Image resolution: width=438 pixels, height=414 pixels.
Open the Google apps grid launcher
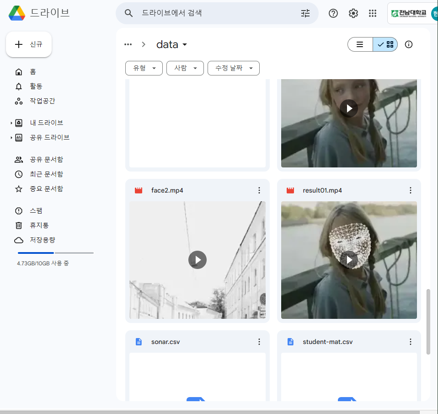coord(372,13)
